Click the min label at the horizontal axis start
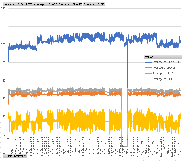Viewport: 183px width, 161px height. click(x=8, y=139)
